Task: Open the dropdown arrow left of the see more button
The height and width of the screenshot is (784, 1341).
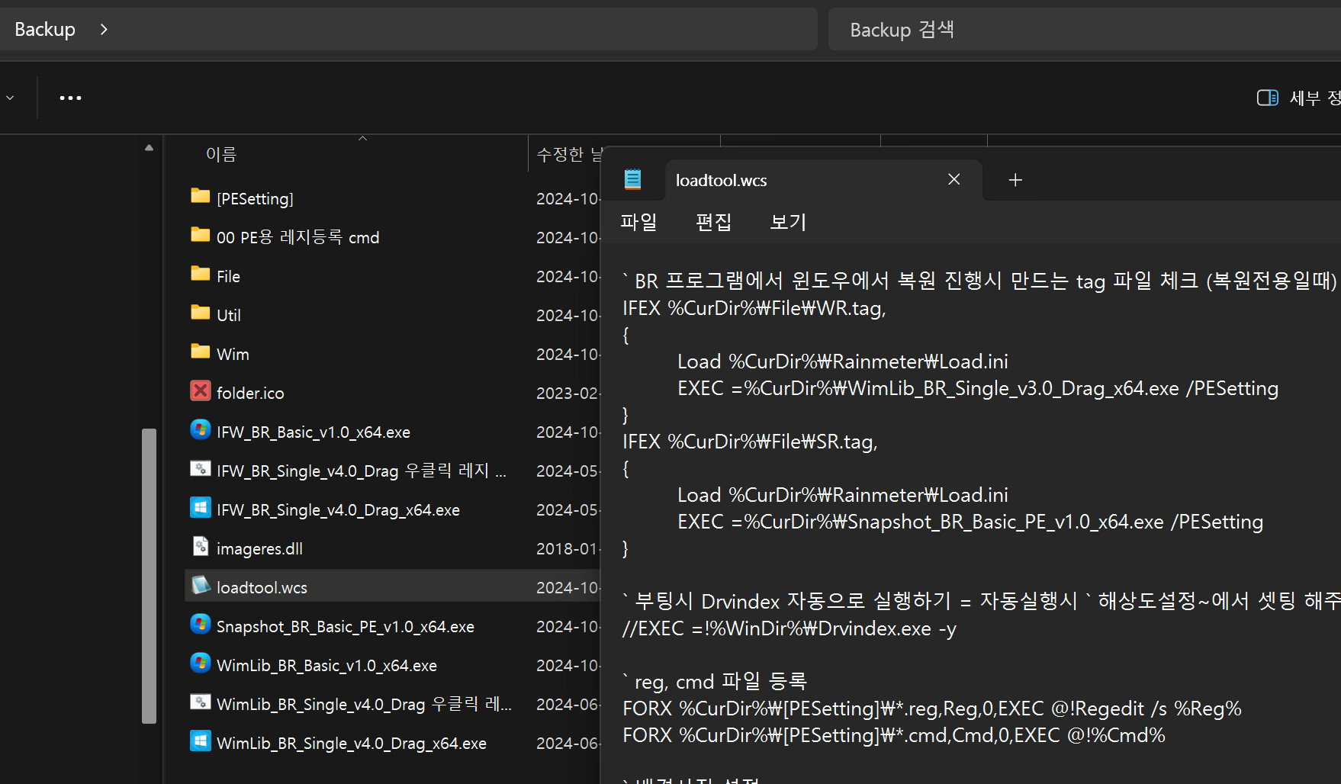Action: pos(10,98)
